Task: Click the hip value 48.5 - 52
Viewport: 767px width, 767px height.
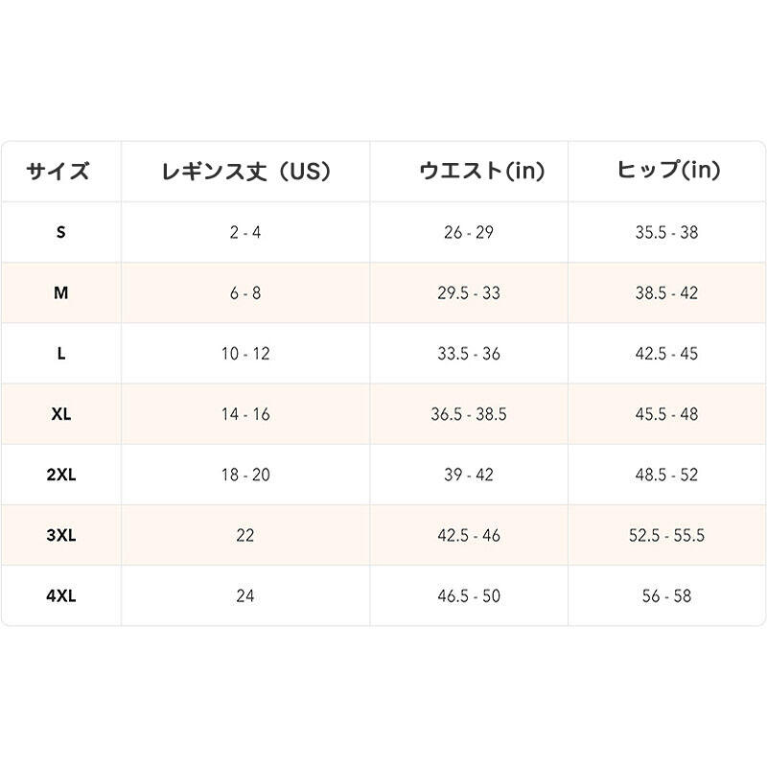Action: pyautogui.click(x=666, y=475)
